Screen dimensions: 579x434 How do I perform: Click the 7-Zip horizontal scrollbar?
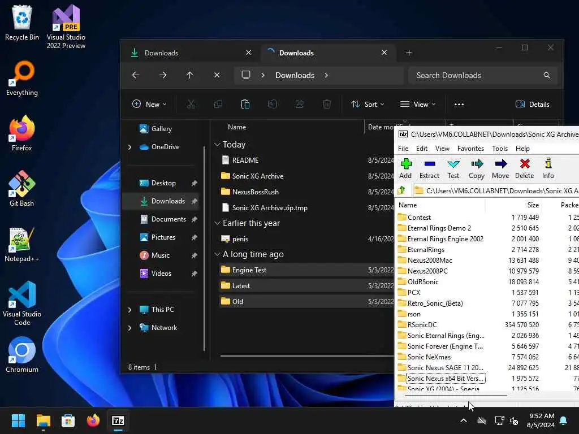(x=456, y=395)
